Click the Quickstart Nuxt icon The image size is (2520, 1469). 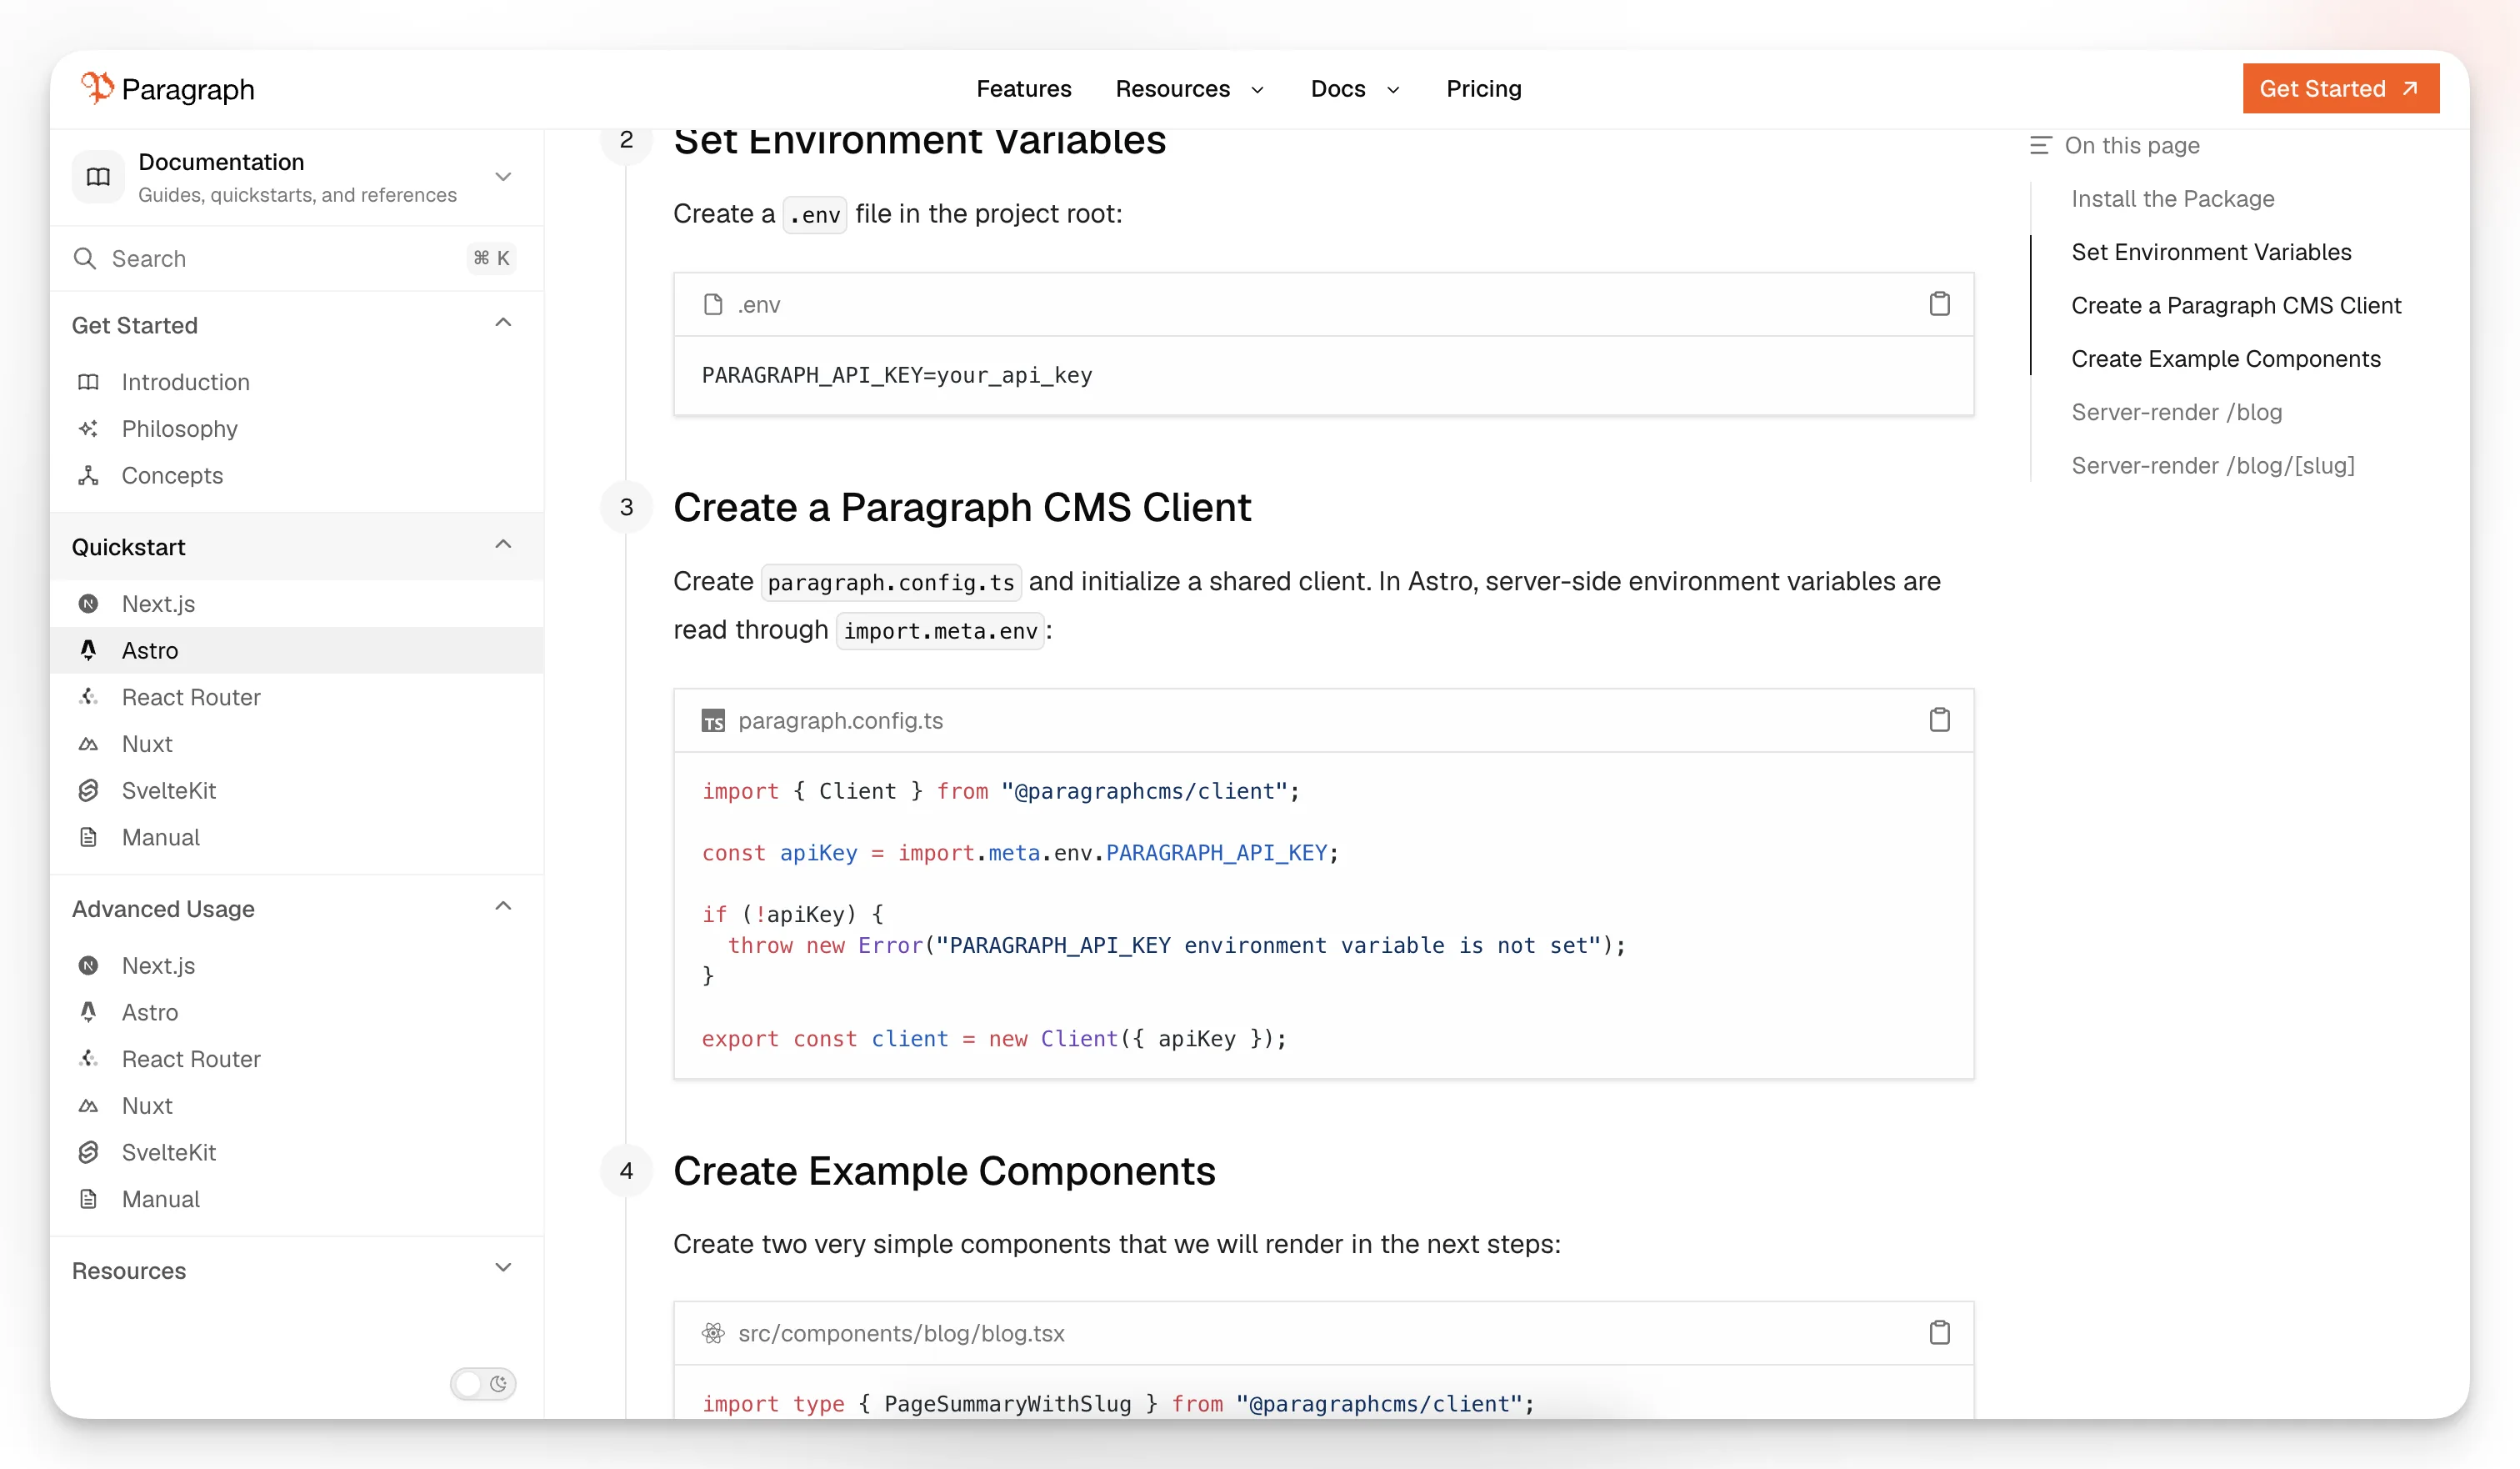coord(88,744)
